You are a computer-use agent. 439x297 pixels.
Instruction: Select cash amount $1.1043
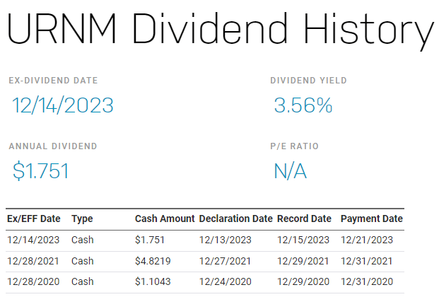(153, 282)
